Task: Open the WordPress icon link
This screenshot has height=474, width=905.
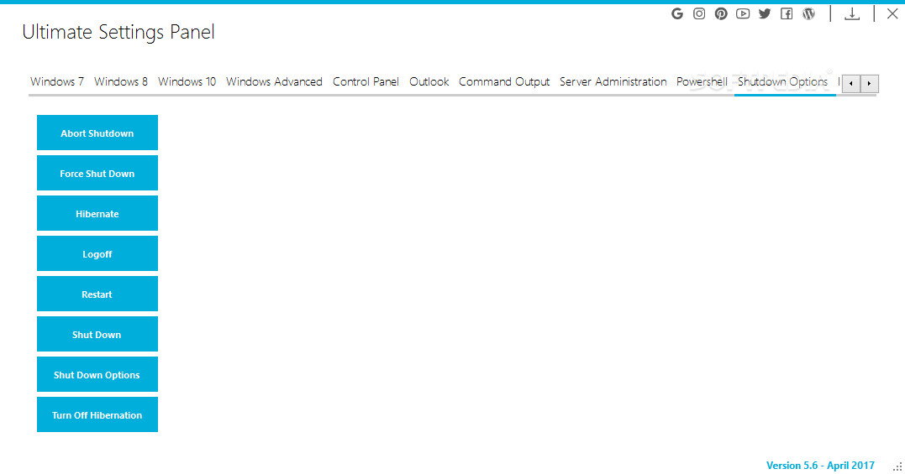Action: coord(808,13)
